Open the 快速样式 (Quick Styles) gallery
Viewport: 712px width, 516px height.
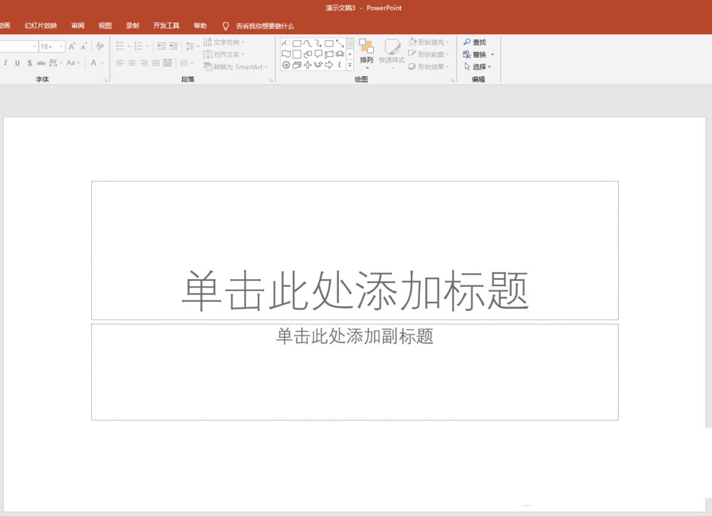[x=394, y=54]
